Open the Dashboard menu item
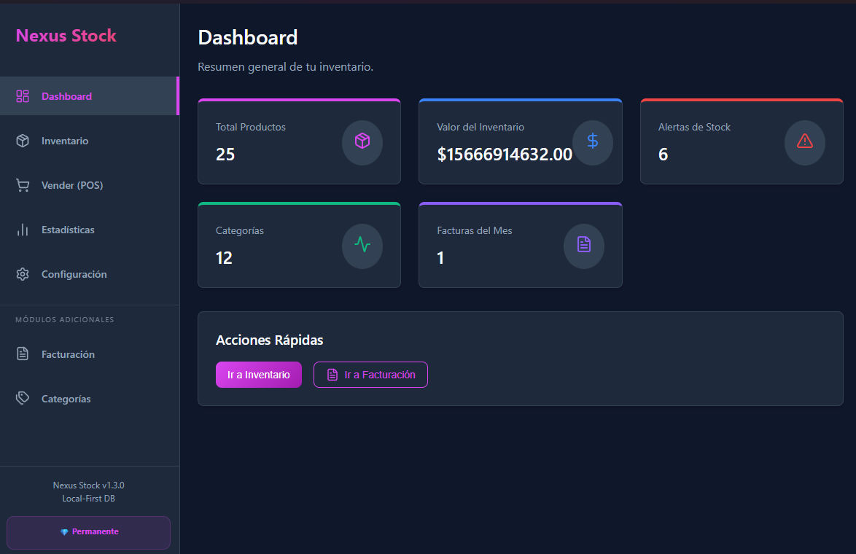The image size is (856, 554). point(90,96)
